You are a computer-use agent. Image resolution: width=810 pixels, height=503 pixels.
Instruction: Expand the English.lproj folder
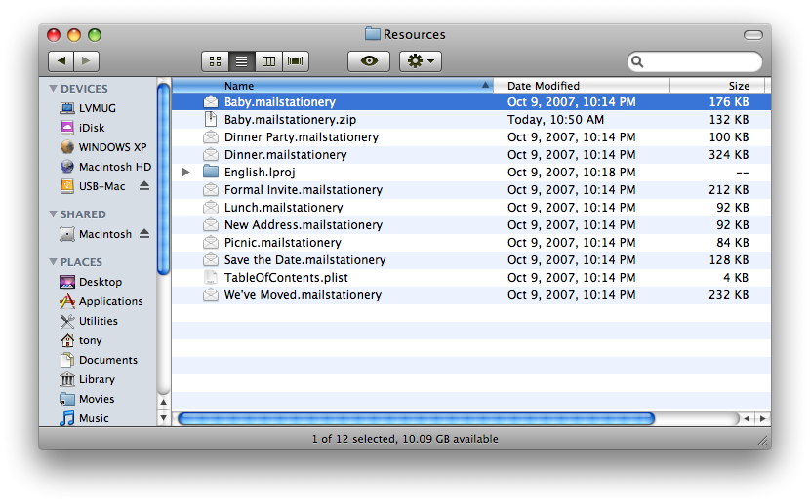(186, 173)
